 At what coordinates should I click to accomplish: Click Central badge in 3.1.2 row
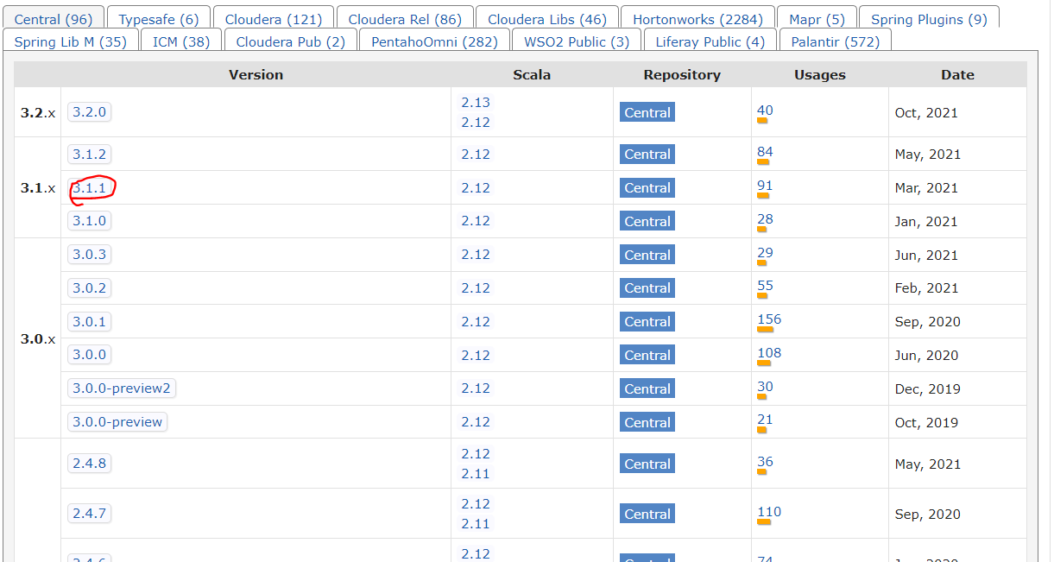tap(647, 154)
